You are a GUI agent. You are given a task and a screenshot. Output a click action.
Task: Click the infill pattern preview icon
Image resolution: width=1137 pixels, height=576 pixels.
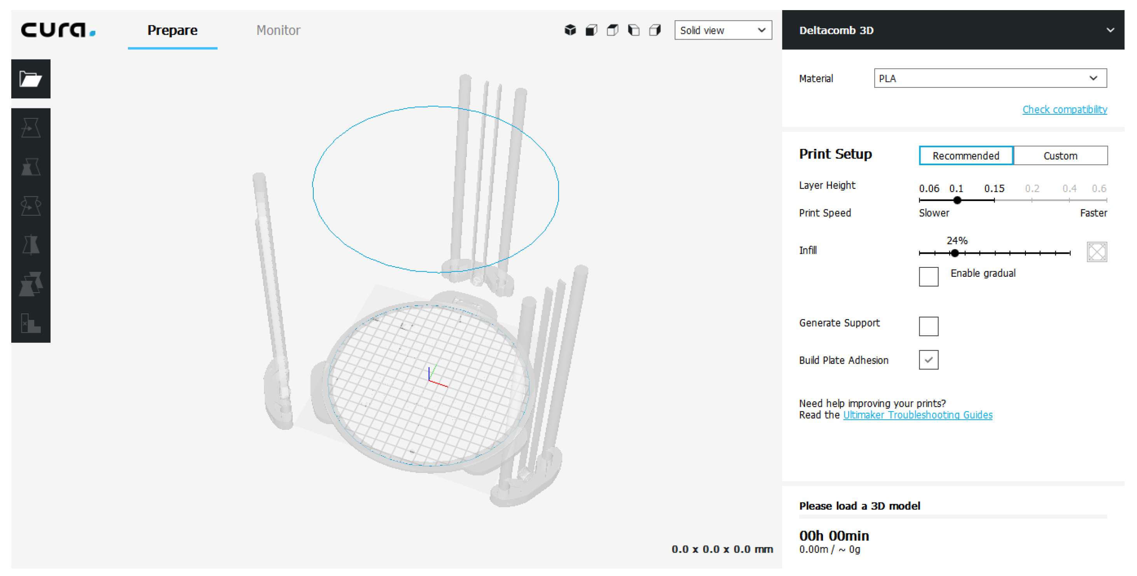(x=1097, y=252)
